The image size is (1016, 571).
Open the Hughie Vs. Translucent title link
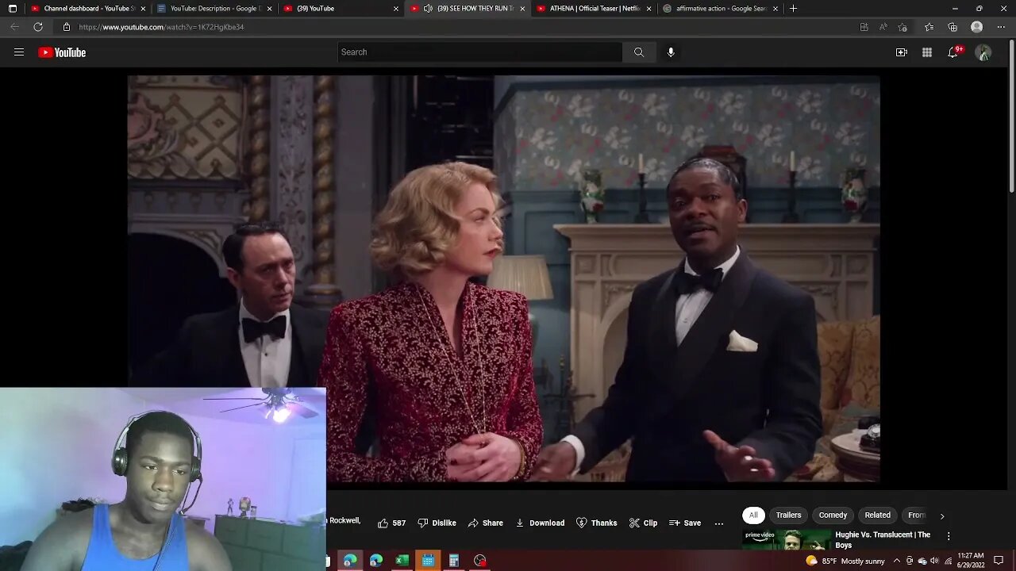tap(883, 539)
